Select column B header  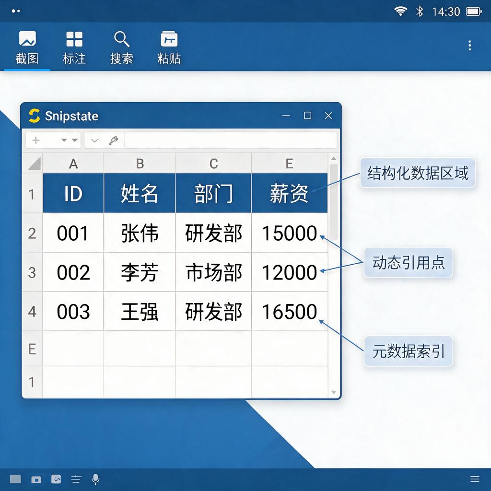point(140,164)
